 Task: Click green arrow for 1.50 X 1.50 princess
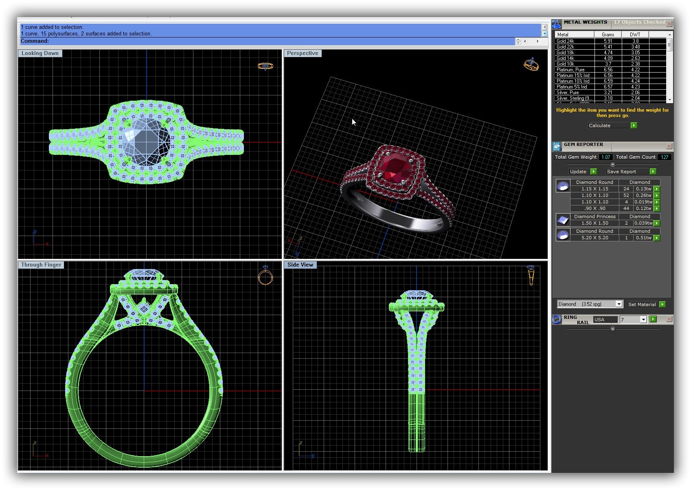(656, 223)
